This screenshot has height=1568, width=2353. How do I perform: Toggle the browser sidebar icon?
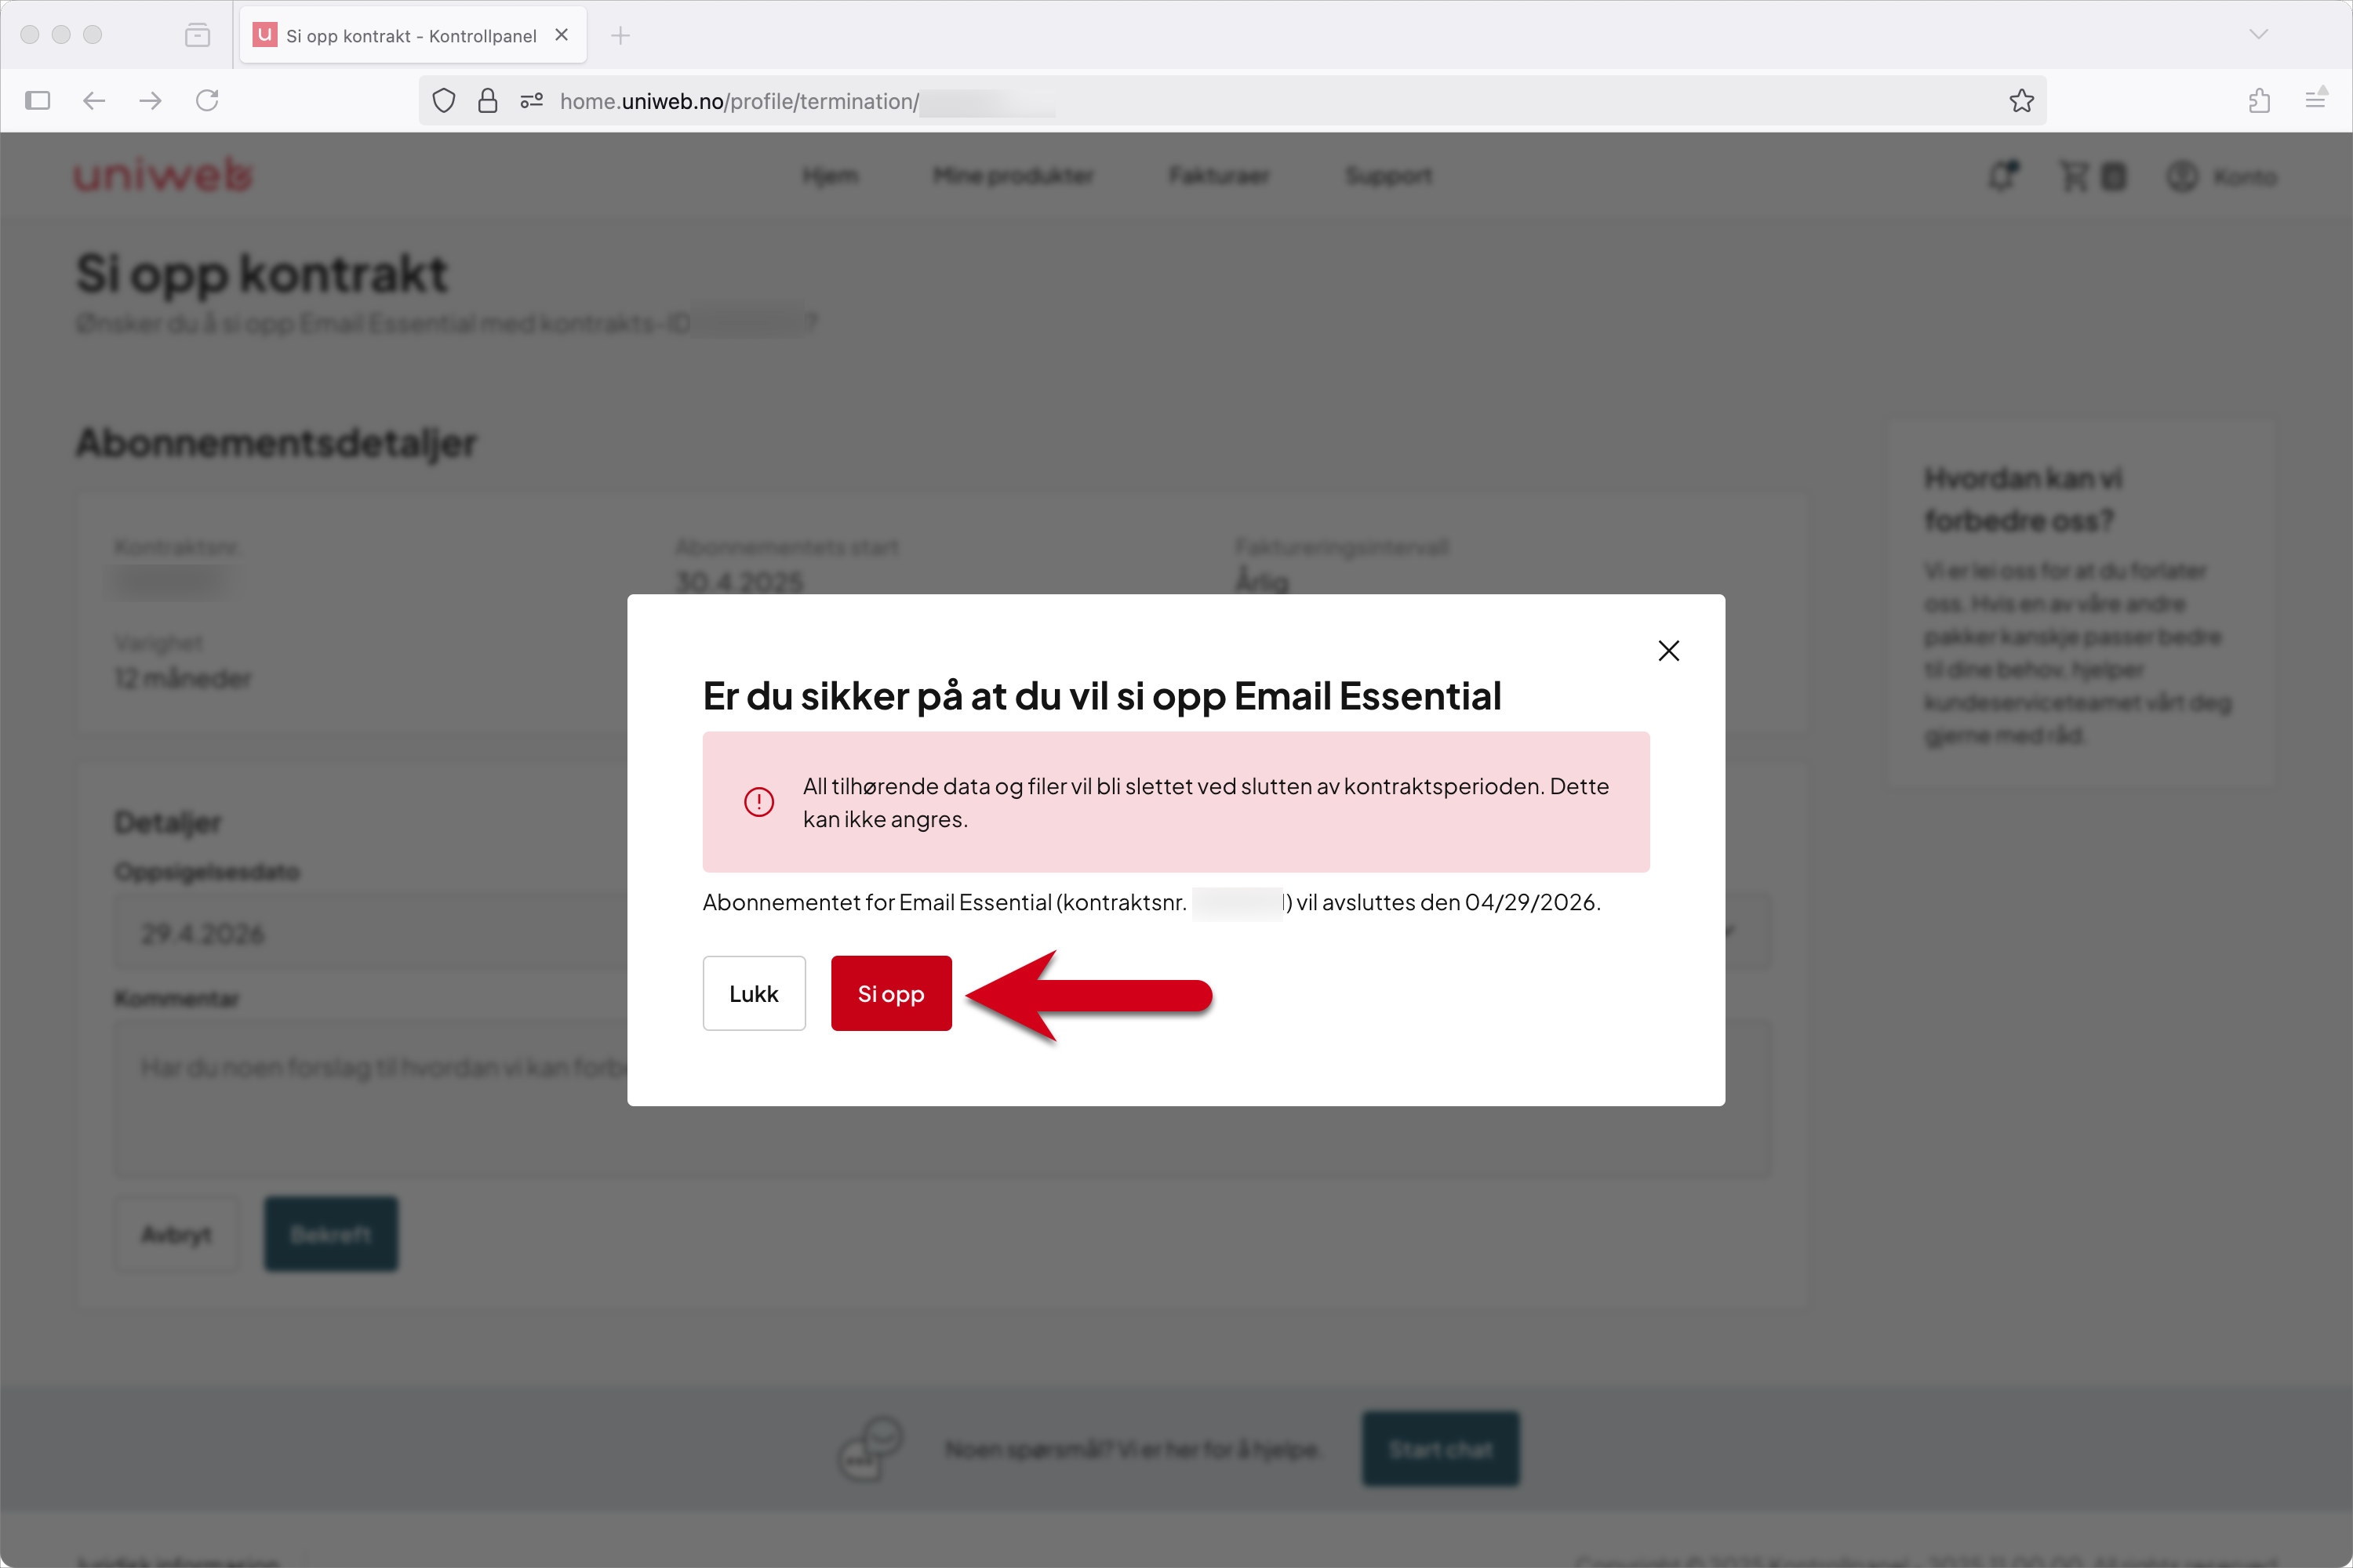[x=38, y=100]
